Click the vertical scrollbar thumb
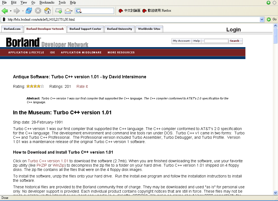278x201 pixels. click(275, 35)
